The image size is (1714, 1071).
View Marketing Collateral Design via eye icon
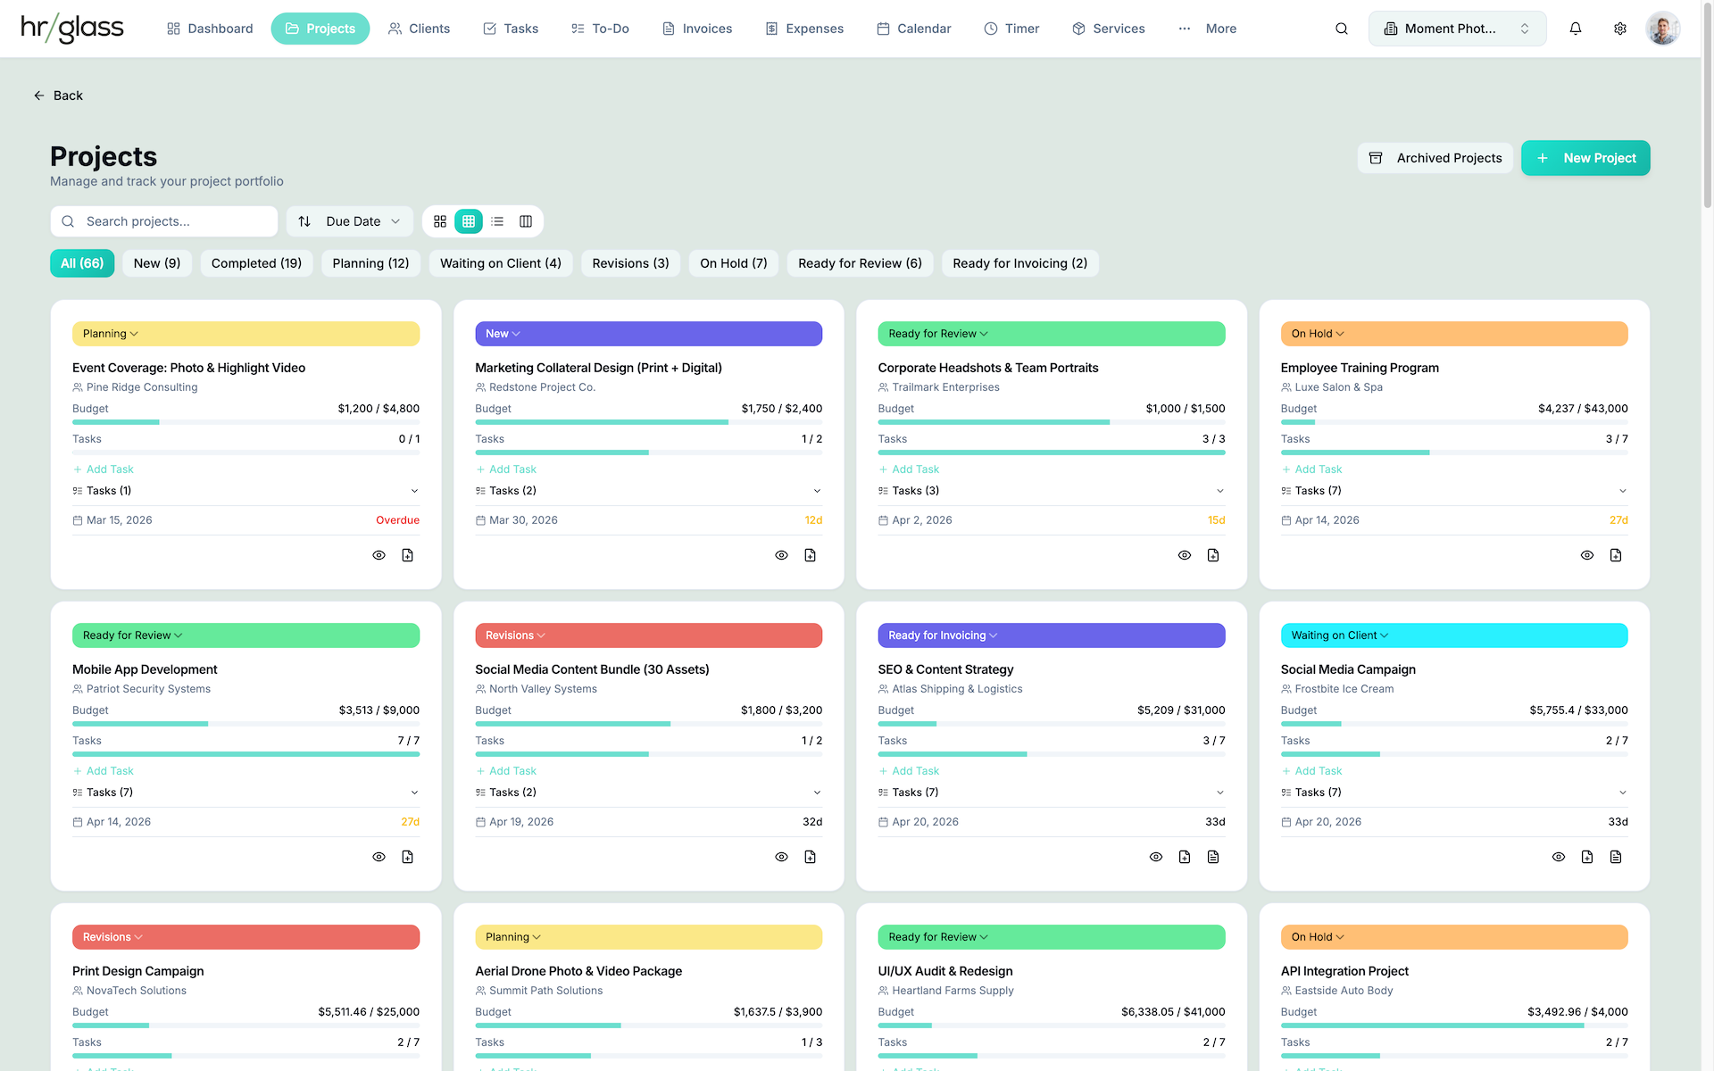pos(782,555)
